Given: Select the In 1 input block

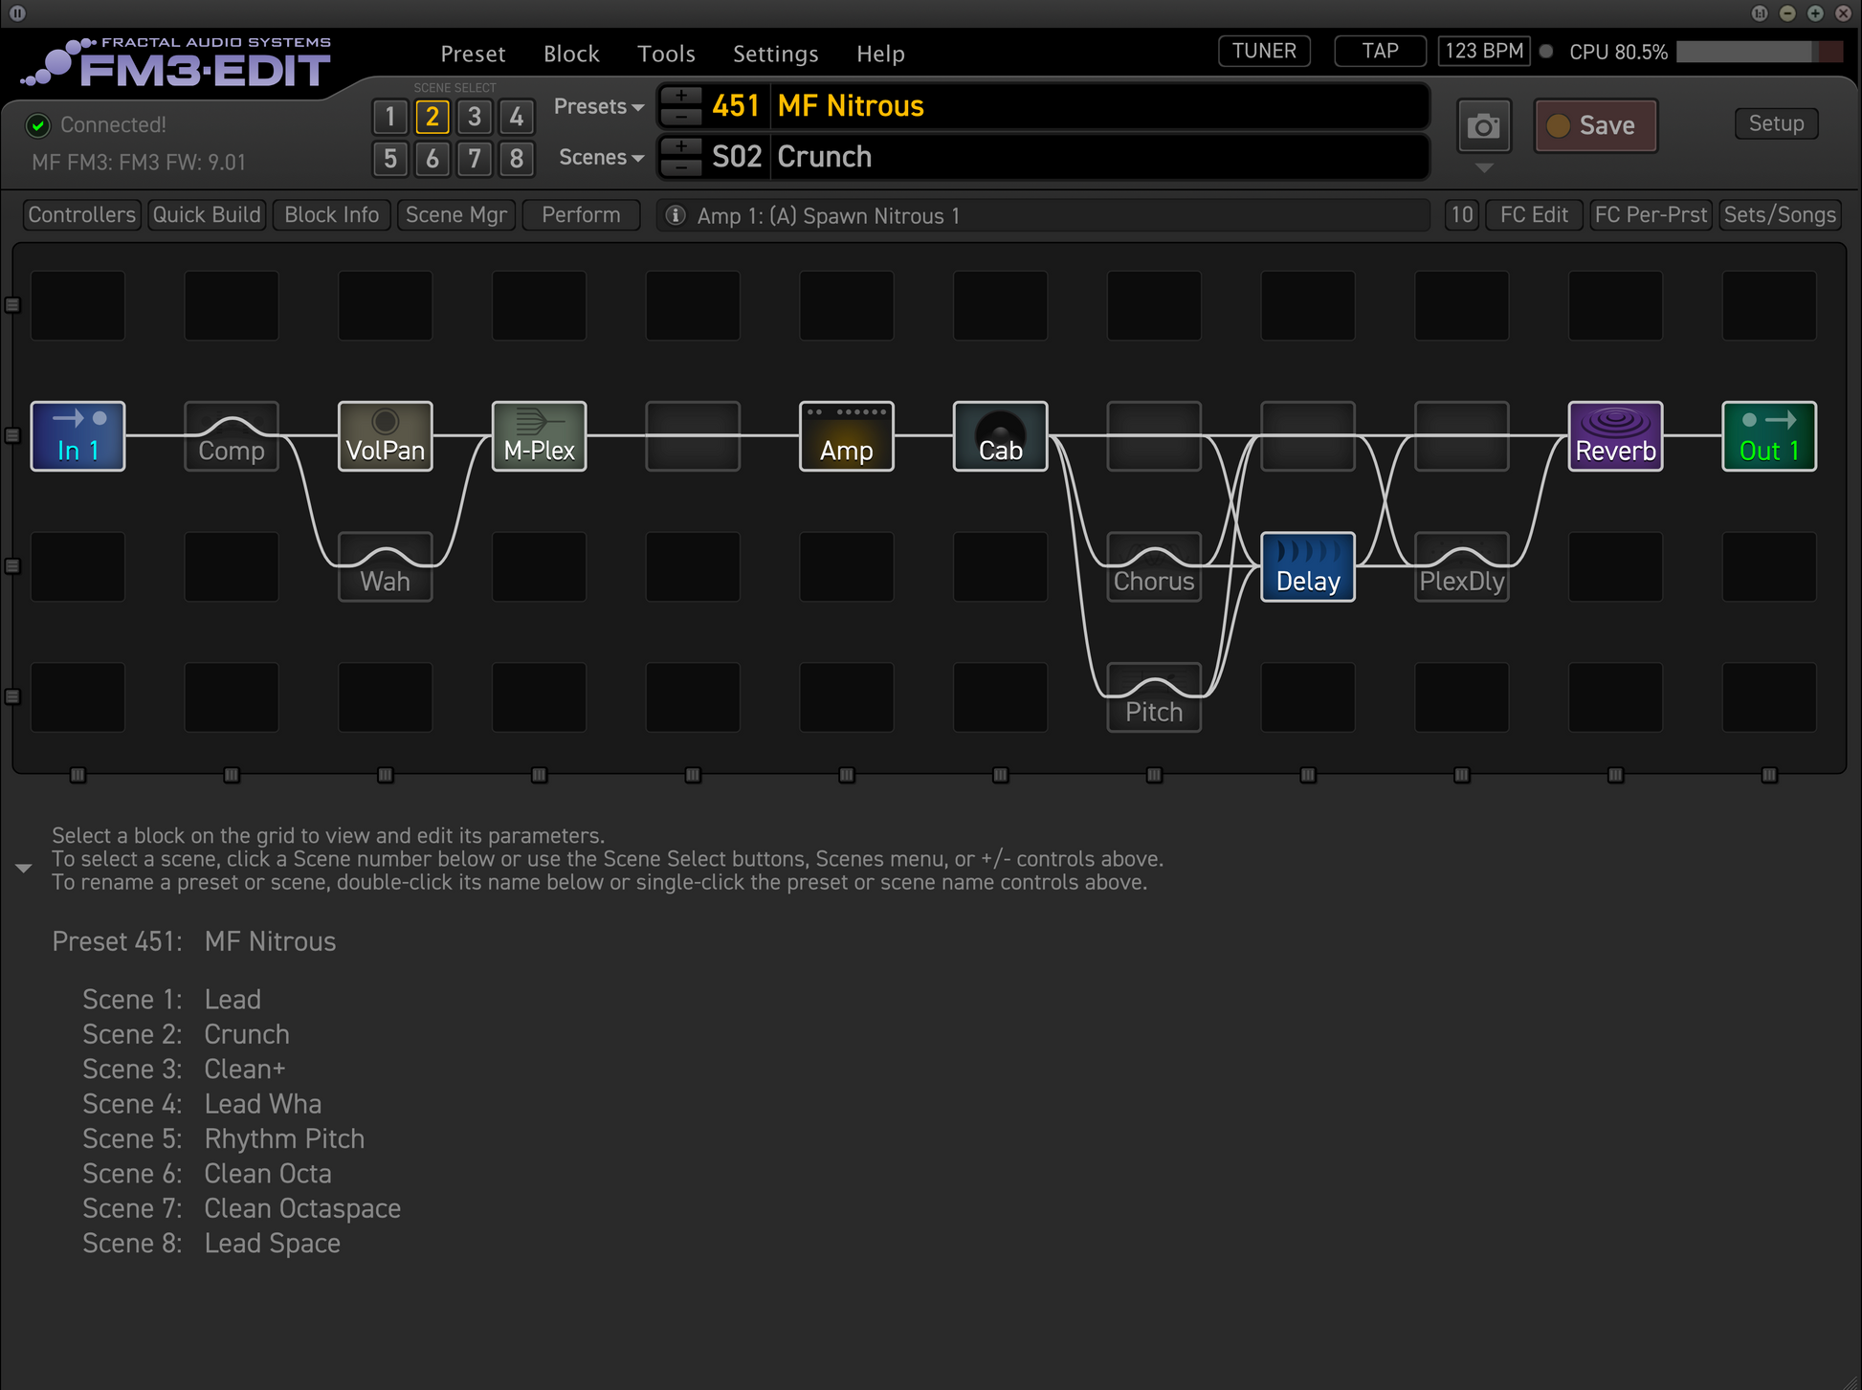Looking at the screenshot, I should click(x=78, y=436).
